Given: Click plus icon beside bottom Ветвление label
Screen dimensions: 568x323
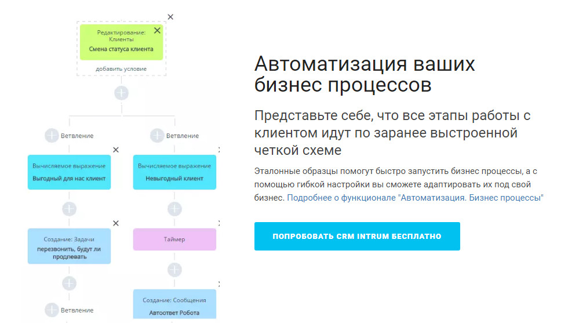Looking at the screenshot, I should [52, 309].
